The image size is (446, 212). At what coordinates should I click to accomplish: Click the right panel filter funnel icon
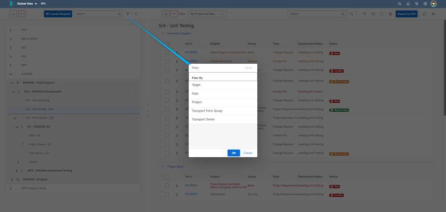pyautogui.click(x=364, y=14)
